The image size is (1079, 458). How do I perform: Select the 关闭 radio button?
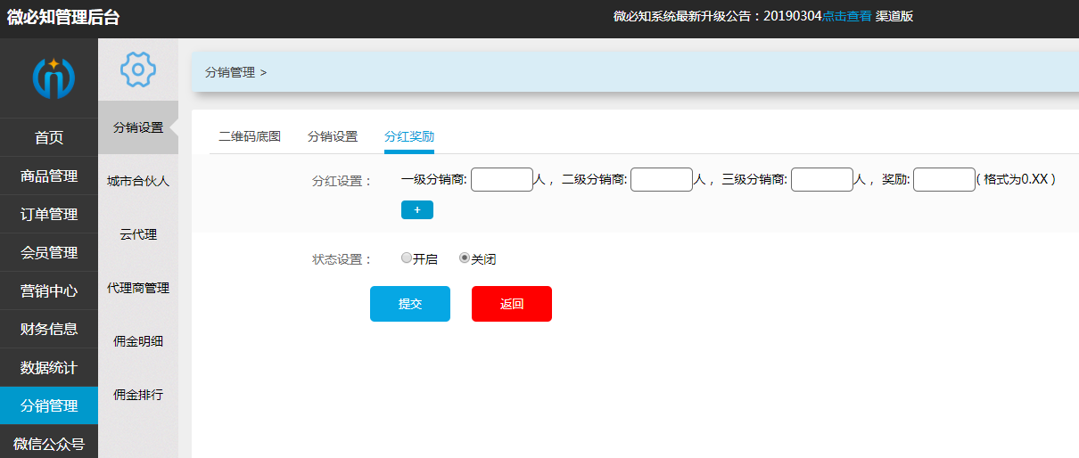click(x=464, y=258)
